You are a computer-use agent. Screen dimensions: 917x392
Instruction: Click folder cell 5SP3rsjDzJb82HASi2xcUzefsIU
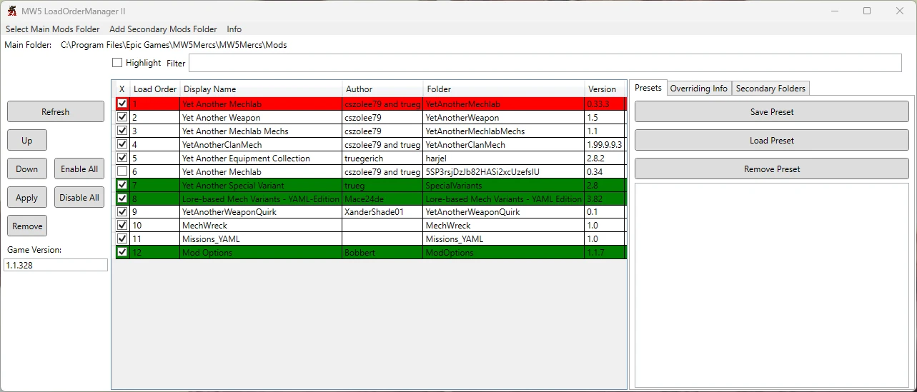tap(504, 171)
